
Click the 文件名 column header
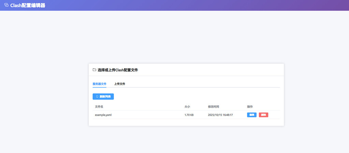click(99, 107)
